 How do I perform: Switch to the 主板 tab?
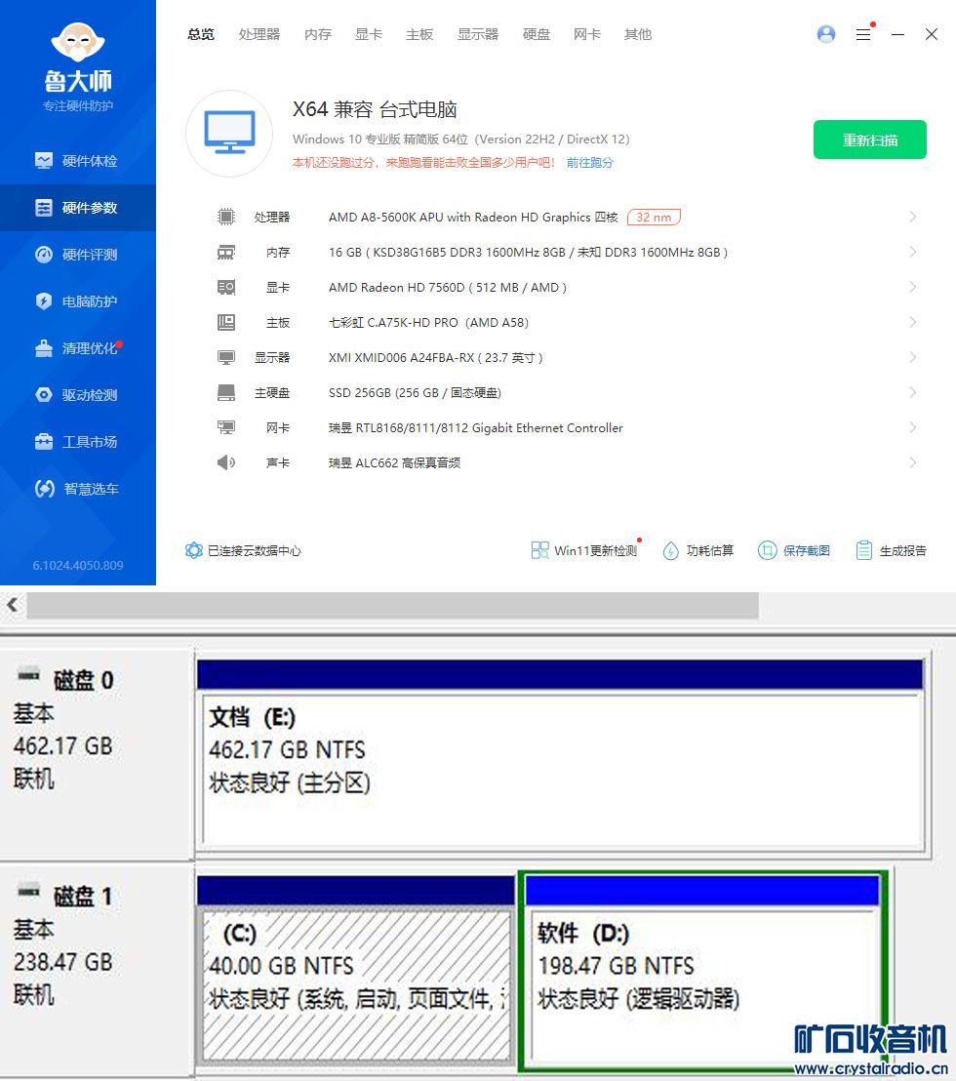[x=419, y=34]
